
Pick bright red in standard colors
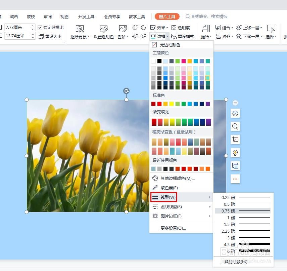coord(159,104)
